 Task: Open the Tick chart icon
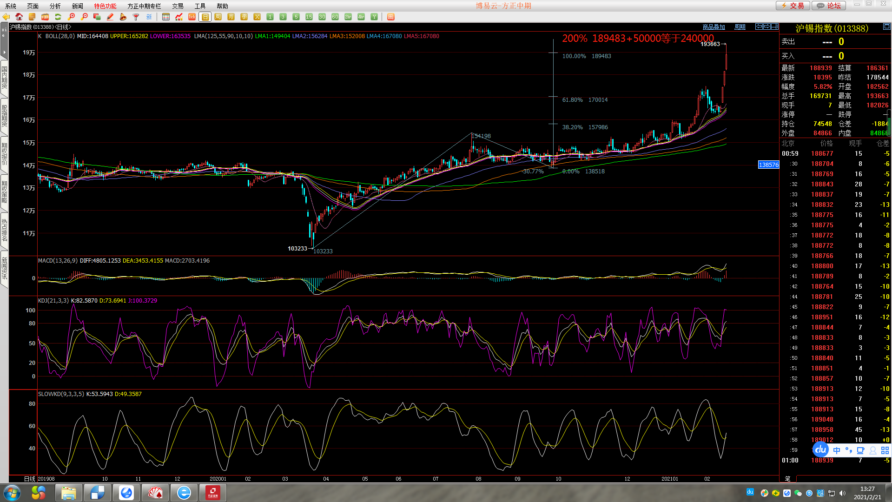tap(192, 17)
